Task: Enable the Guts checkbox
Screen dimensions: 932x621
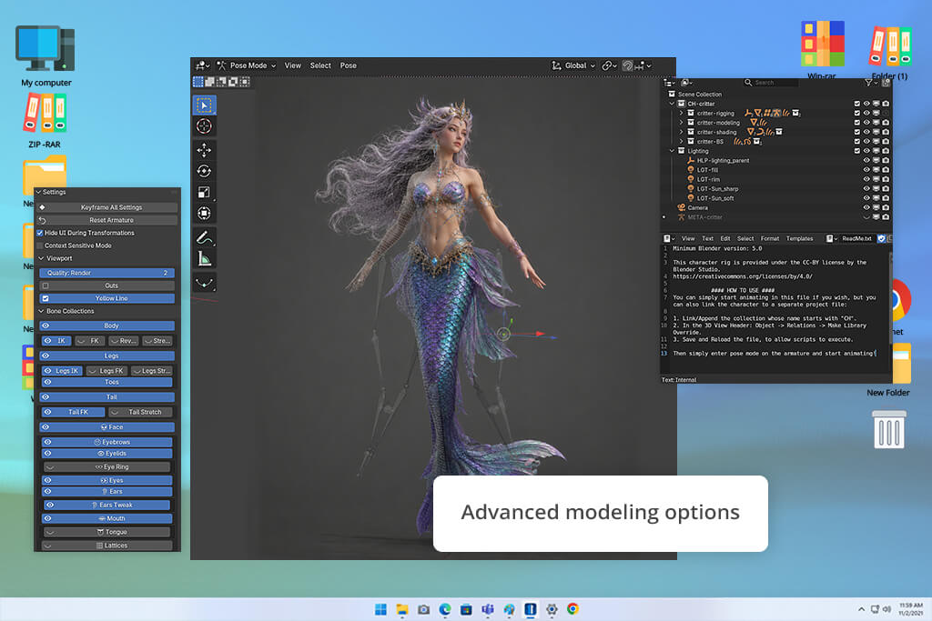Action: pos(46,286)
